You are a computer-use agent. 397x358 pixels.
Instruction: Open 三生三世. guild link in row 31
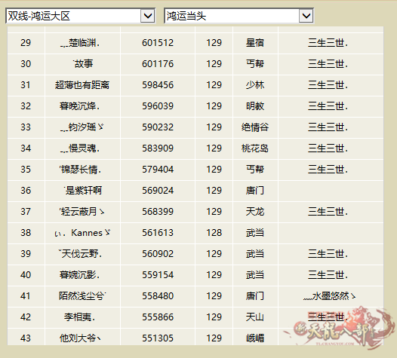point(328,85)
